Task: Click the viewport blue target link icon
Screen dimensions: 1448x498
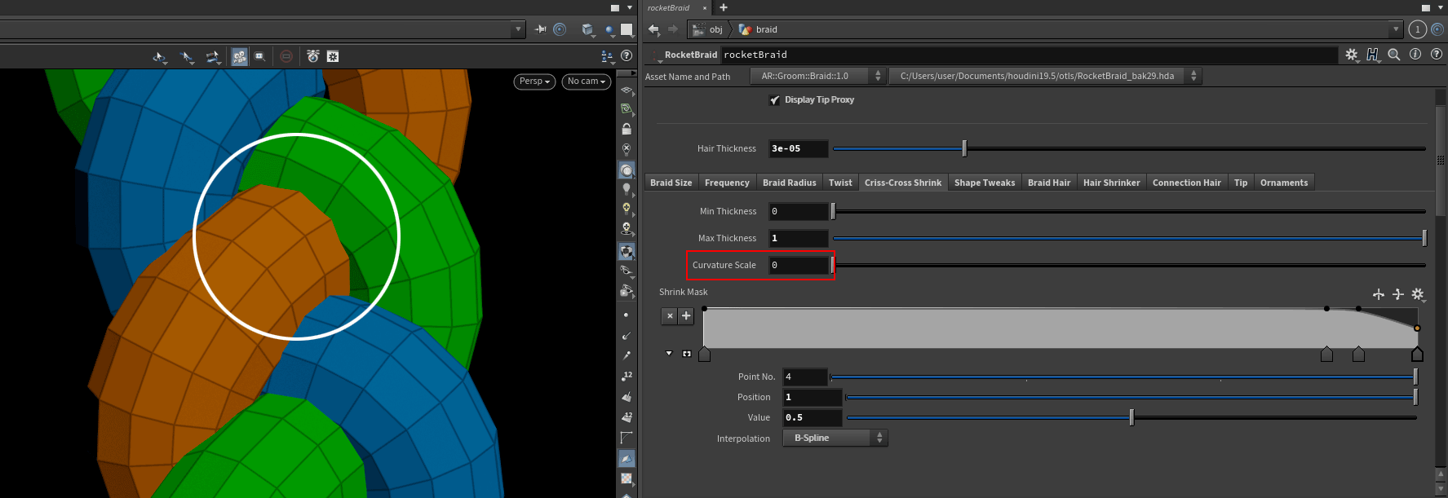Action: [x=560, y=29]
